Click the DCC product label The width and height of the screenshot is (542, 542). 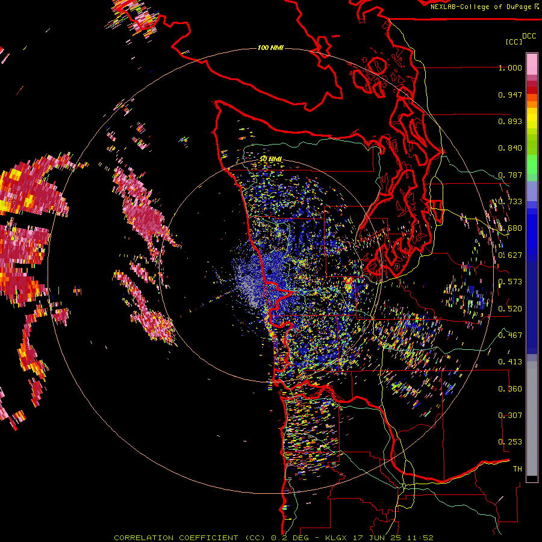click(x=529, y=36)
